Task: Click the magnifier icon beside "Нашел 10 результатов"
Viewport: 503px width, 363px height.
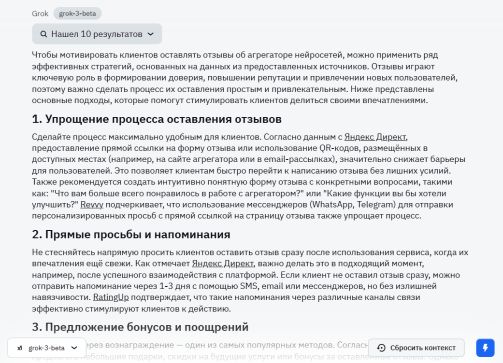Action: [43, 34]
